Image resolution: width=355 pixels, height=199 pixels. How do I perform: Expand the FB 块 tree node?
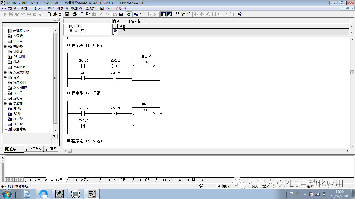(5, 109)
